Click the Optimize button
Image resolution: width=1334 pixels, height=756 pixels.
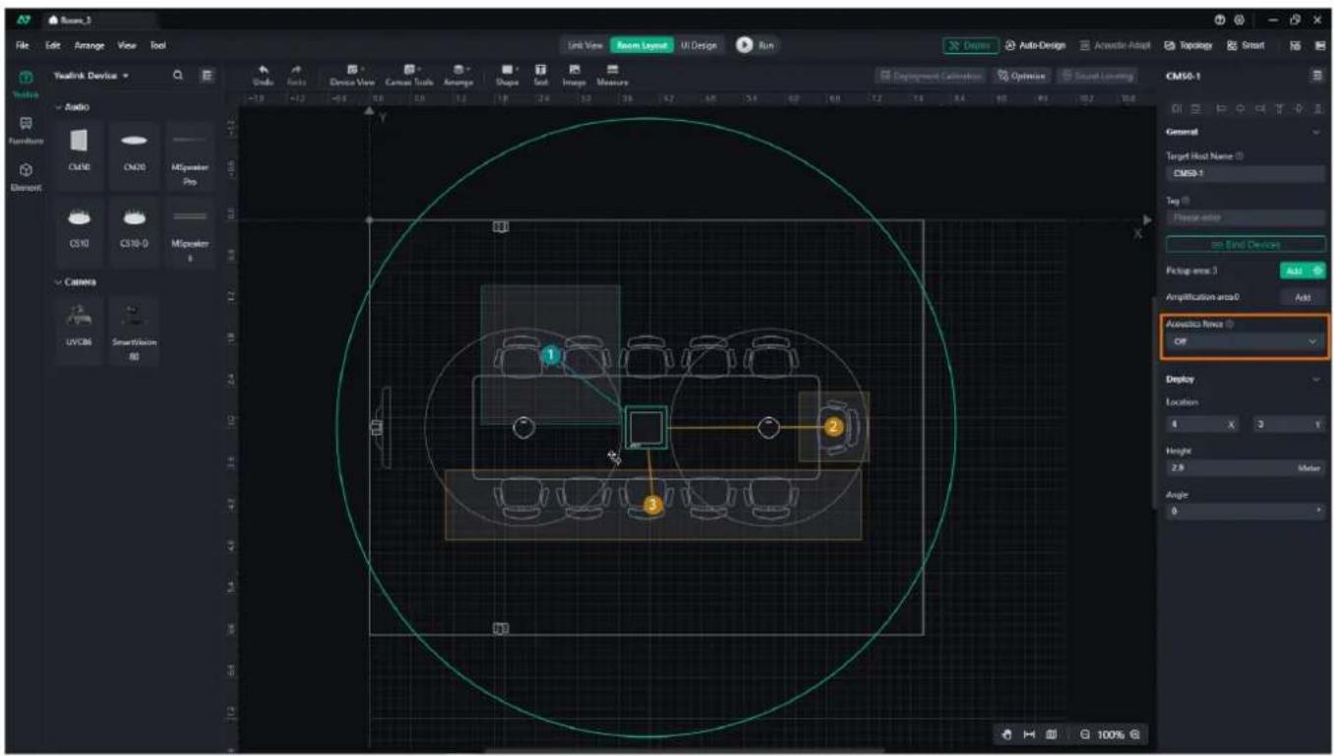[x=1021, y=75]
